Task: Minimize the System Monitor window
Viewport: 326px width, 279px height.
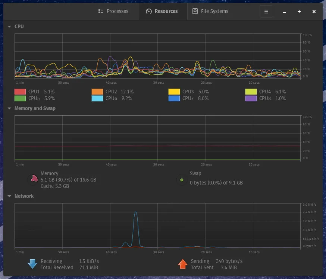Action: coord(284,12)
